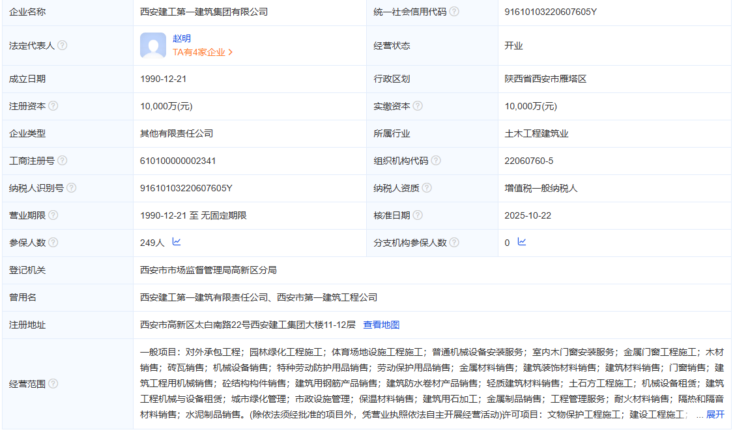The image size is (733, 432).
Task: Open help icon beside 经营范围
Action: coord(53,383)
